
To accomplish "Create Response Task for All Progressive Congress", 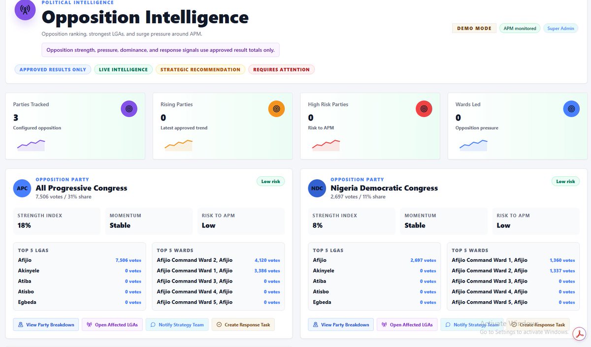I will point(243,325).
